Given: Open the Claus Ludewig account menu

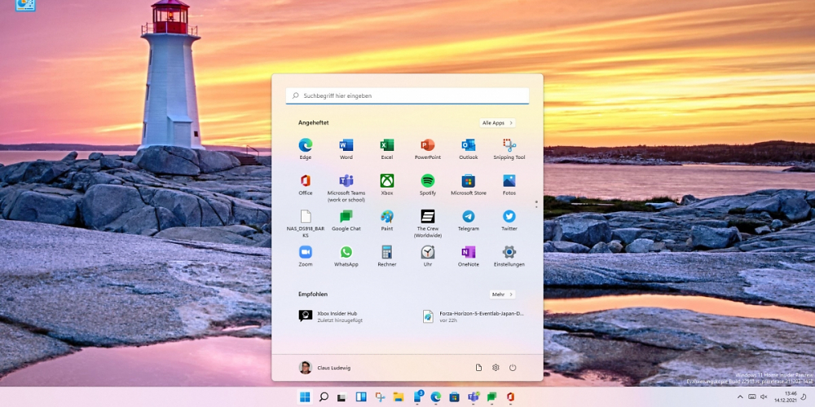Looking at the screenshot, I should pyautogui.click(x=325, y=368).
